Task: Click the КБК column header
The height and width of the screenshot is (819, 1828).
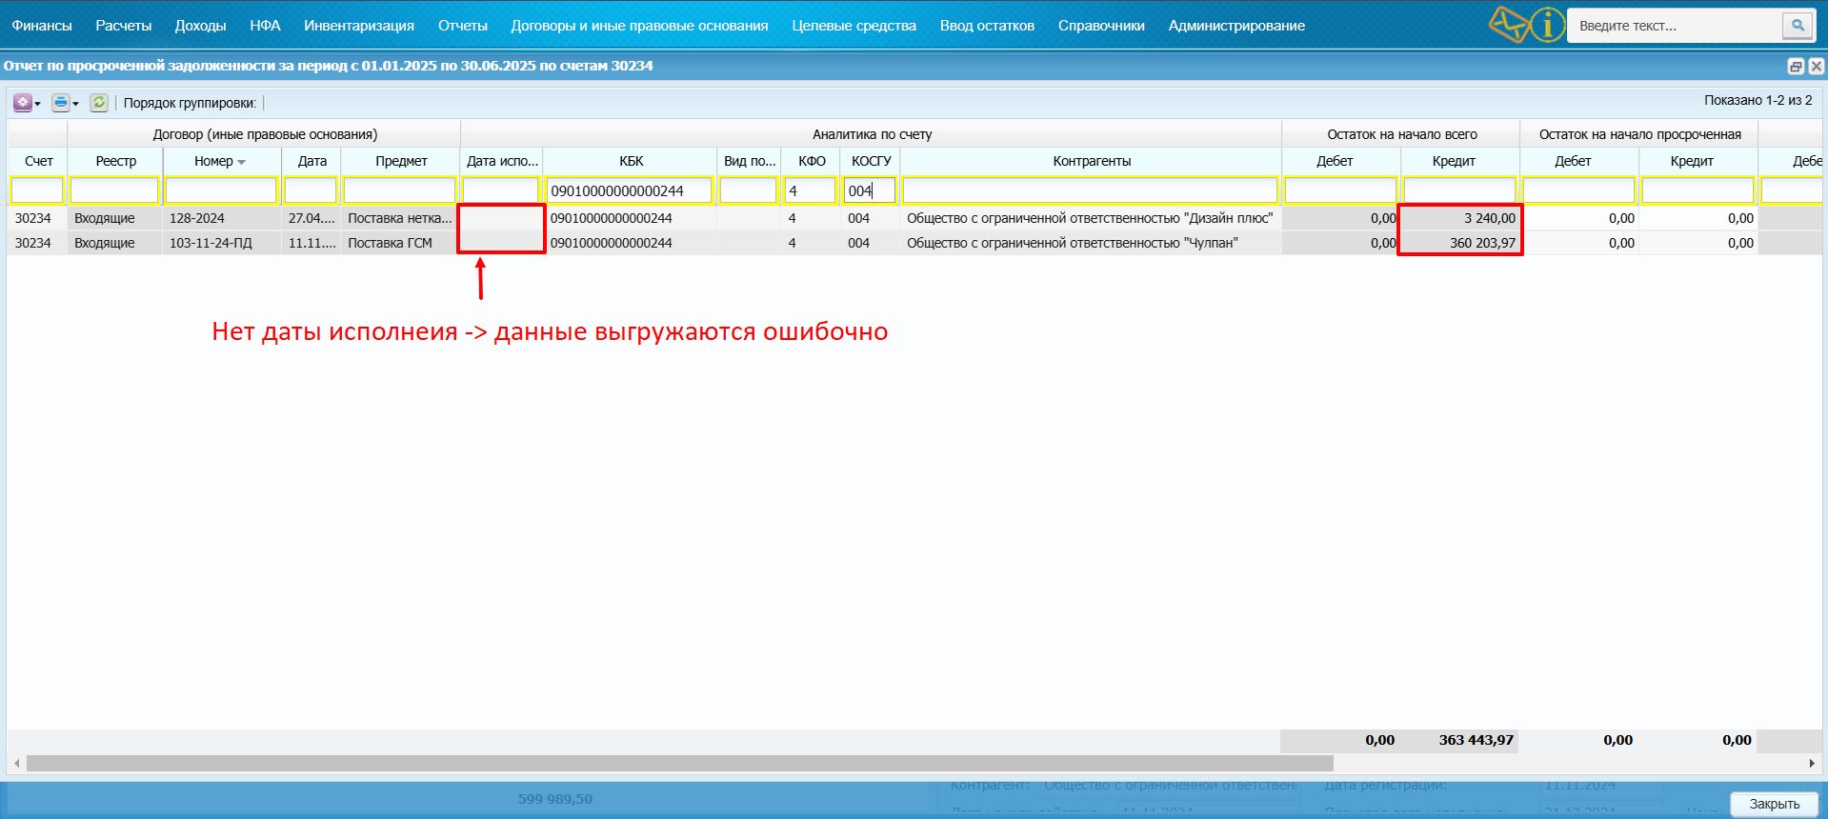Action: (631, 161)
